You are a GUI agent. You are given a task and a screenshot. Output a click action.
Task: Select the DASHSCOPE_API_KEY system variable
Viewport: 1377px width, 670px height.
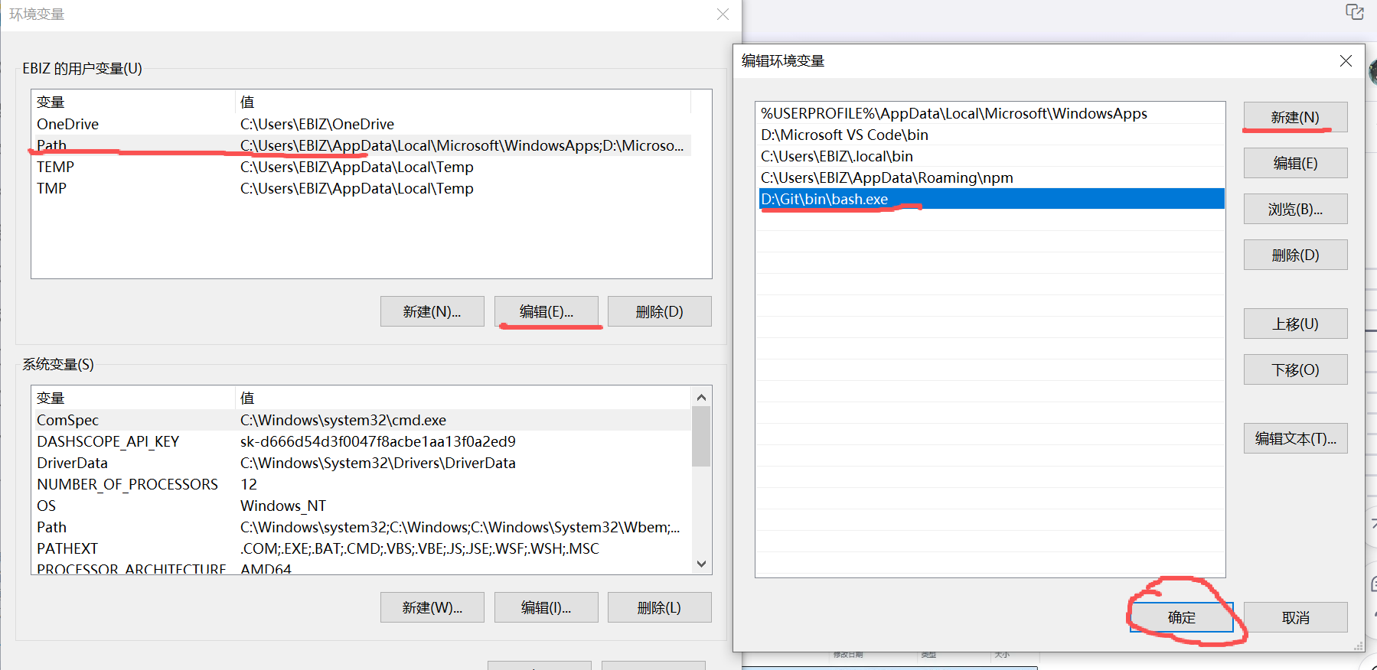(x=362, y=441)
